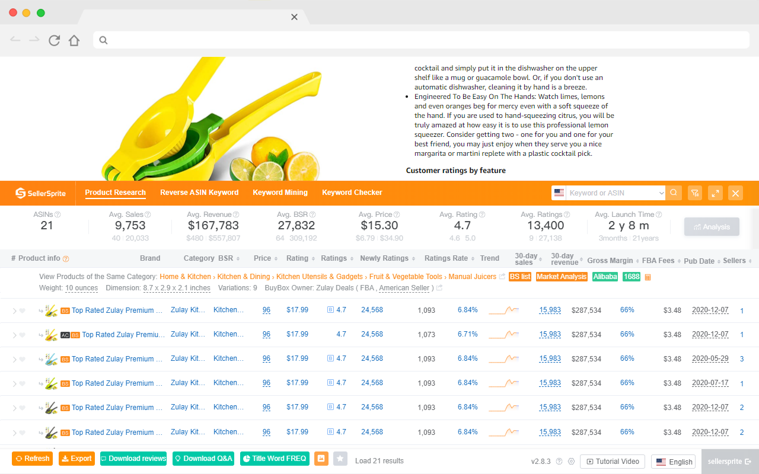Expand the row with the AC badge
Image resolution: width=759 pixels, height=474 pixels.
pyautogui.click(x=15, y=335)
